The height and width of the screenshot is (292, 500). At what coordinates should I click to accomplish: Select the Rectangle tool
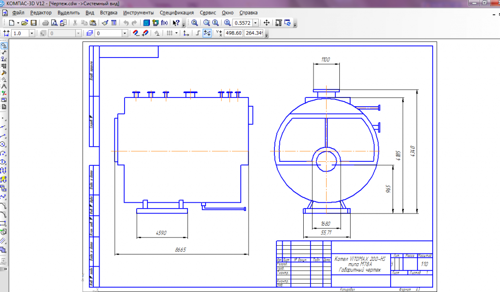(x=3, y=223)
